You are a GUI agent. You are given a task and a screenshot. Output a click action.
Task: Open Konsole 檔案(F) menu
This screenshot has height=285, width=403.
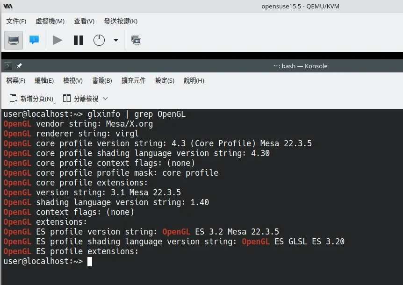tap(16, 81)
